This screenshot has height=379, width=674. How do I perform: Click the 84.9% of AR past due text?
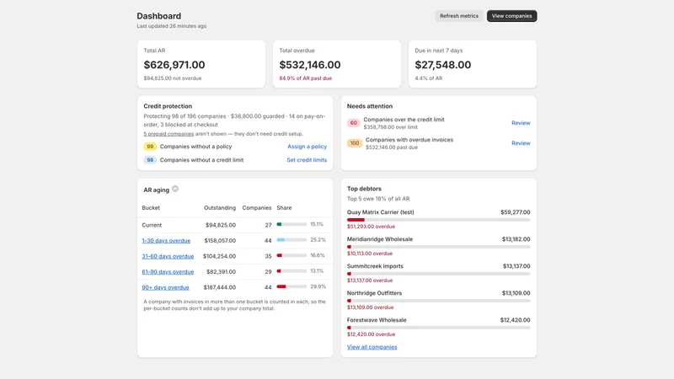coord(306,78)
